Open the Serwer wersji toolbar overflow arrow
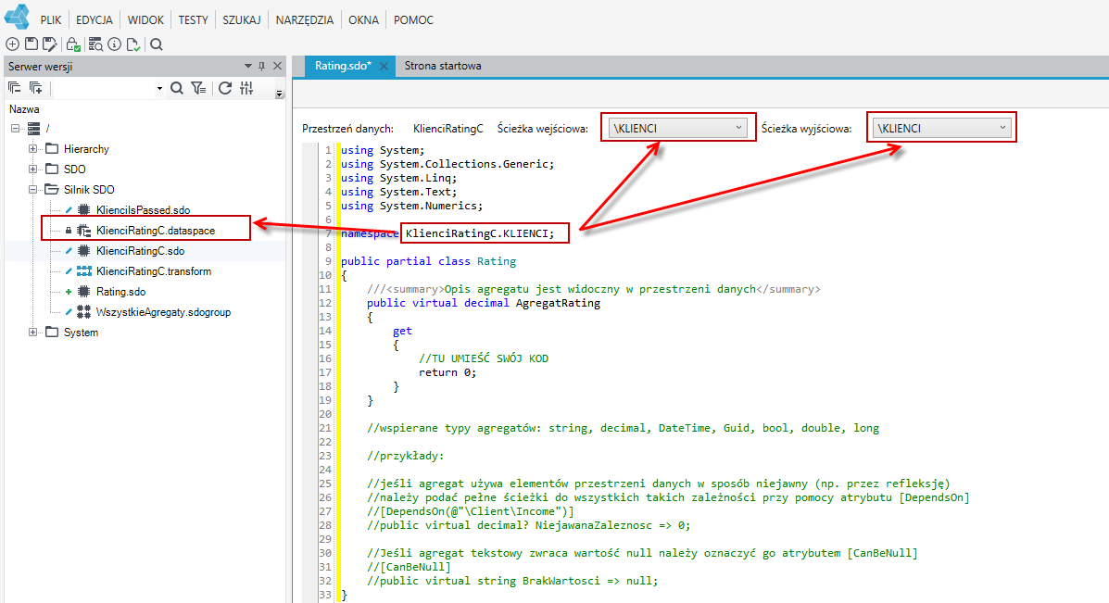 tap(280, 94)
